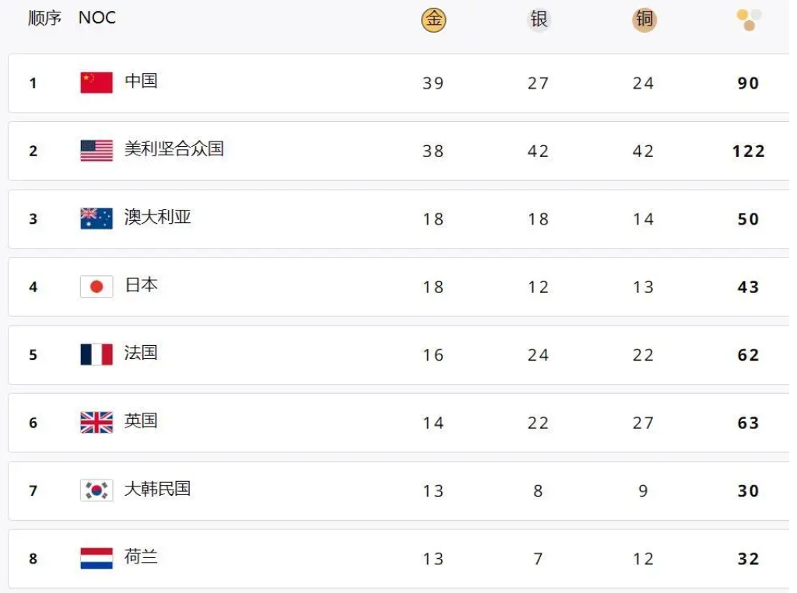The height and width of the screenshot is (593, 797).
Task: Click the France flag icon
Action: (97, 354)
